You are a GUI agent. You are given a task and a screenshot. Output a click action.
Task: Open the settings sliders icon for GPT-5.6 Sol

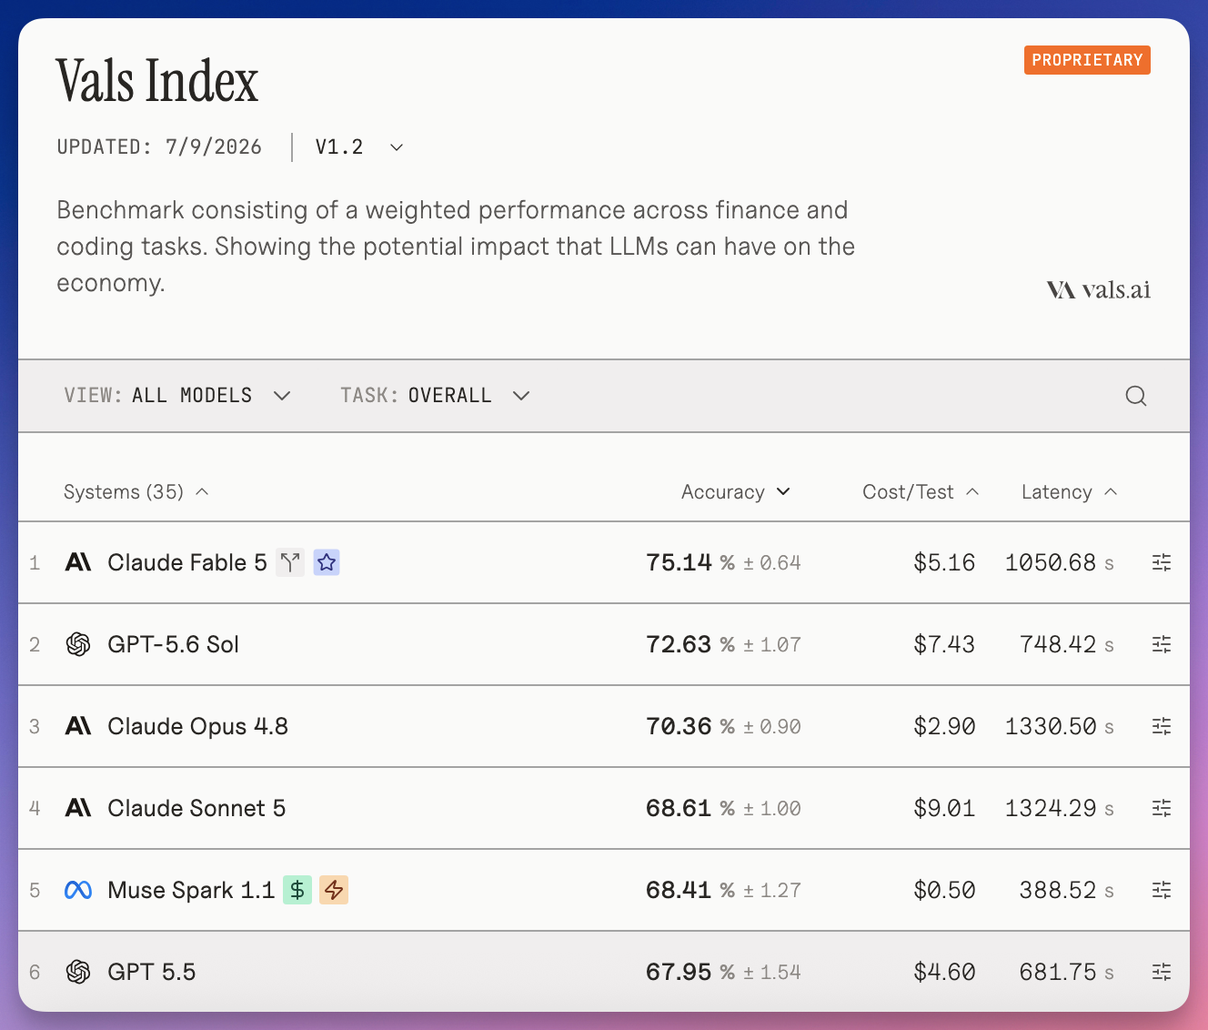coord(1162,644)
